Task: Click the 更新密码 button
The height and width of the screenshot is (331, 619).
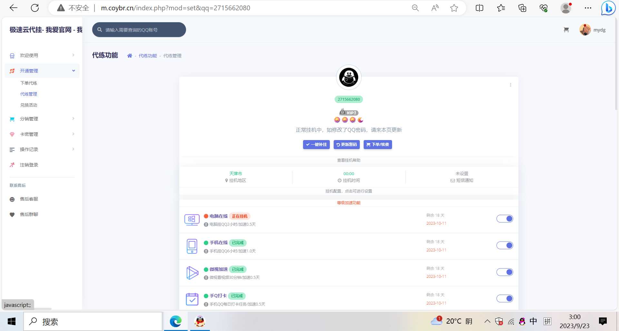Action: tap(347, 145)
